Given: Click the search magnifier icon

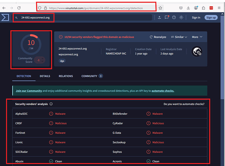Looking at the screenshot, I should click(x=16, y=18).
